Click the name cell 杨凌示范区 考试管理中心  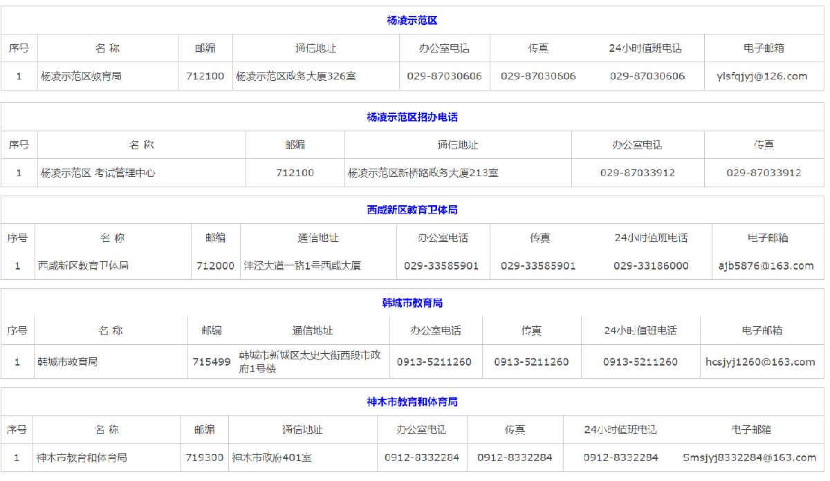point(98,173)
